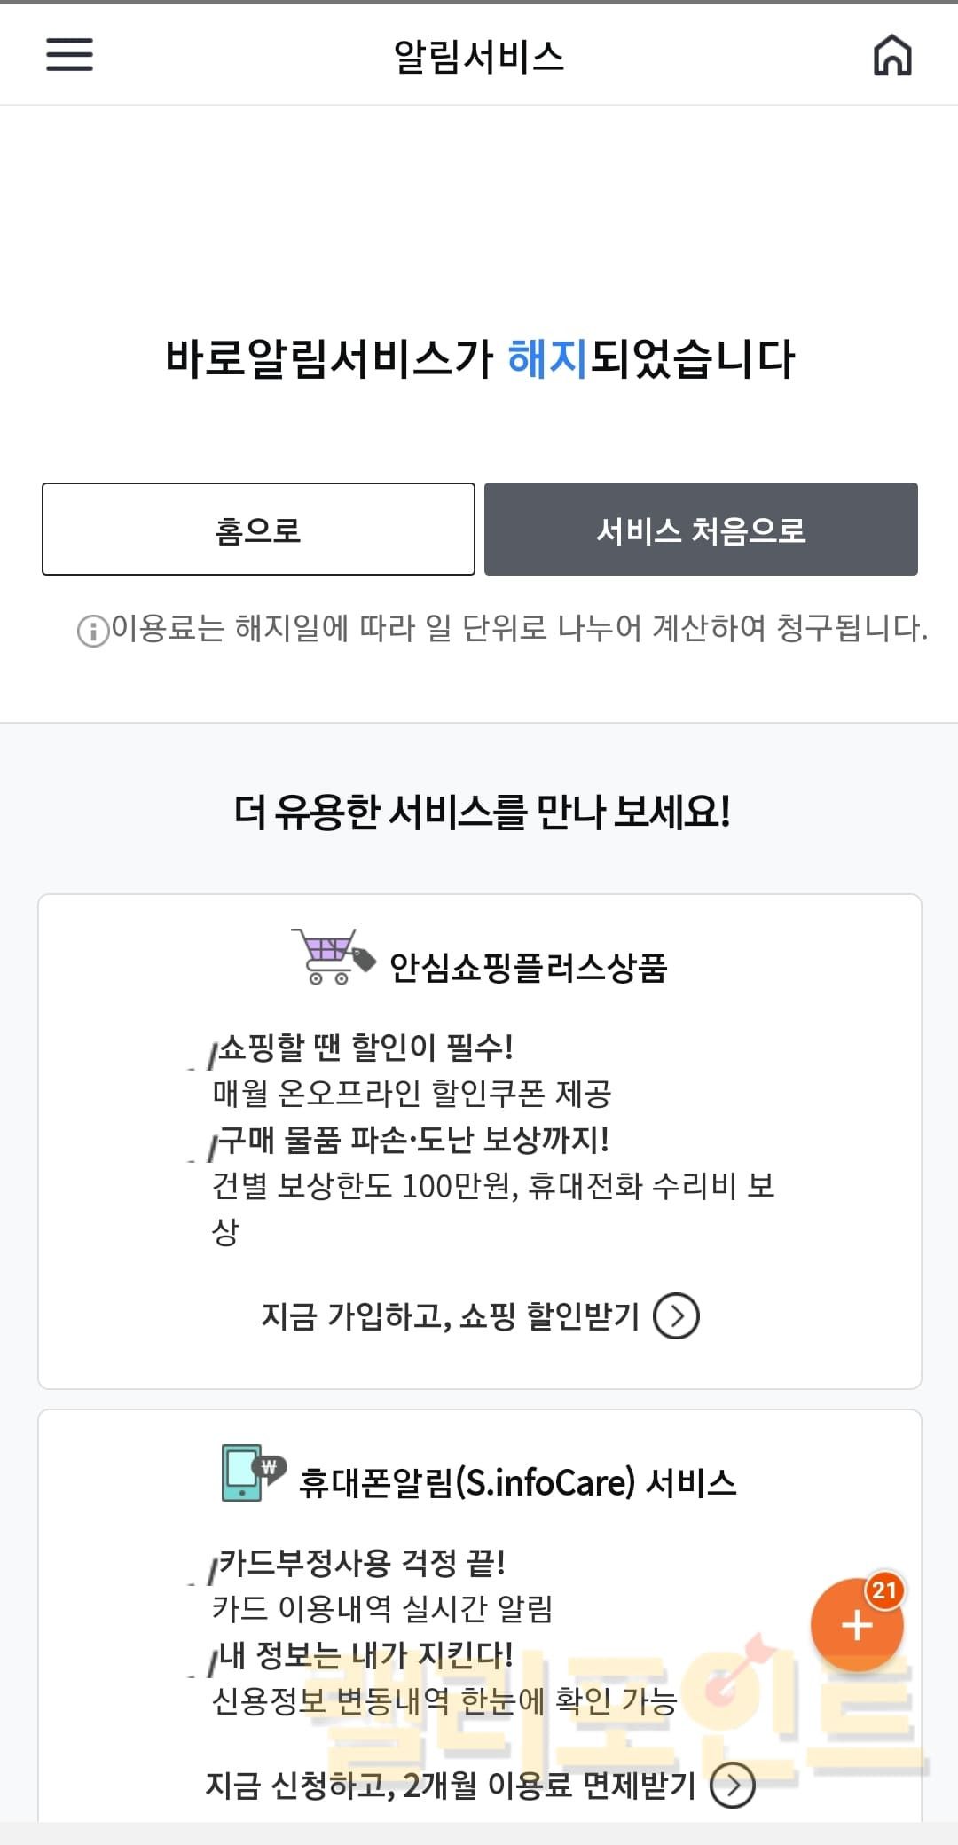The image size is (958, 1845).
Task: Click the info icon beside fee notice
Action: tap(92, 631)
